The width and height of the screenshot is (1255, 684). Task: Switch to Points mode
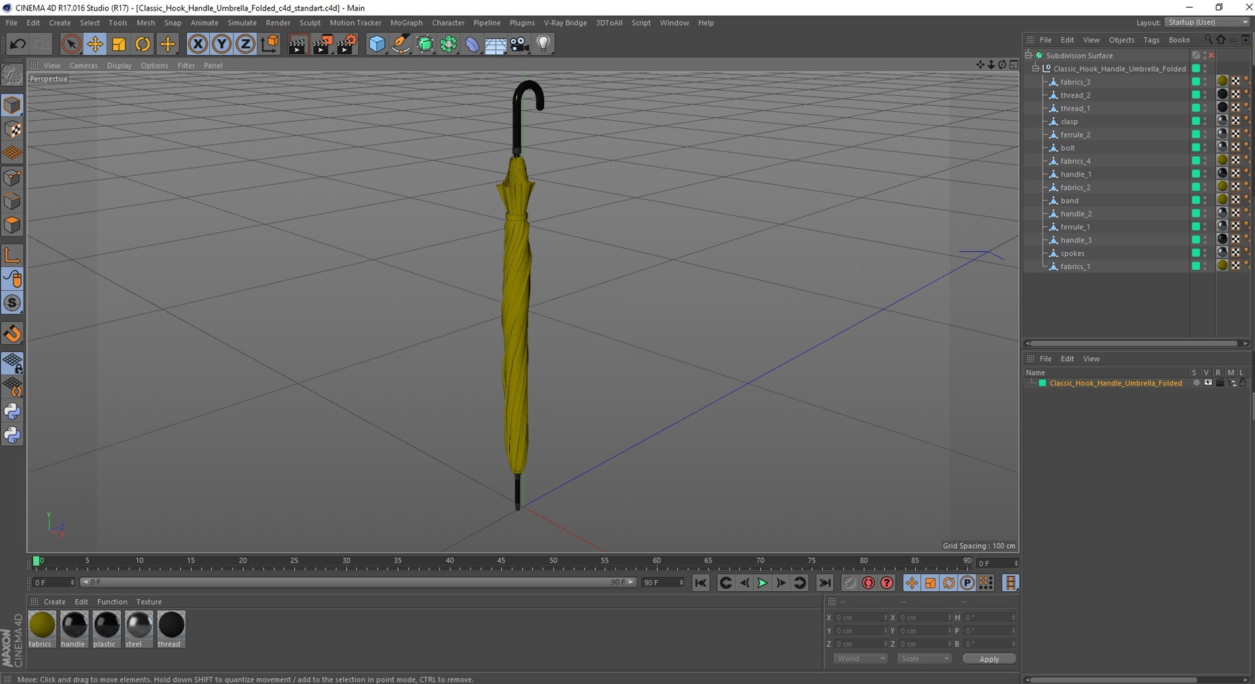12,177
